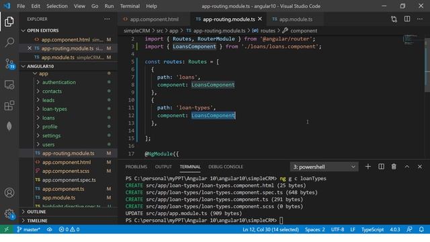Open Explorer views and more actions menu
The height and width of the screenshot is (242, 430).
pyautogui.click(x=107, y=19)
